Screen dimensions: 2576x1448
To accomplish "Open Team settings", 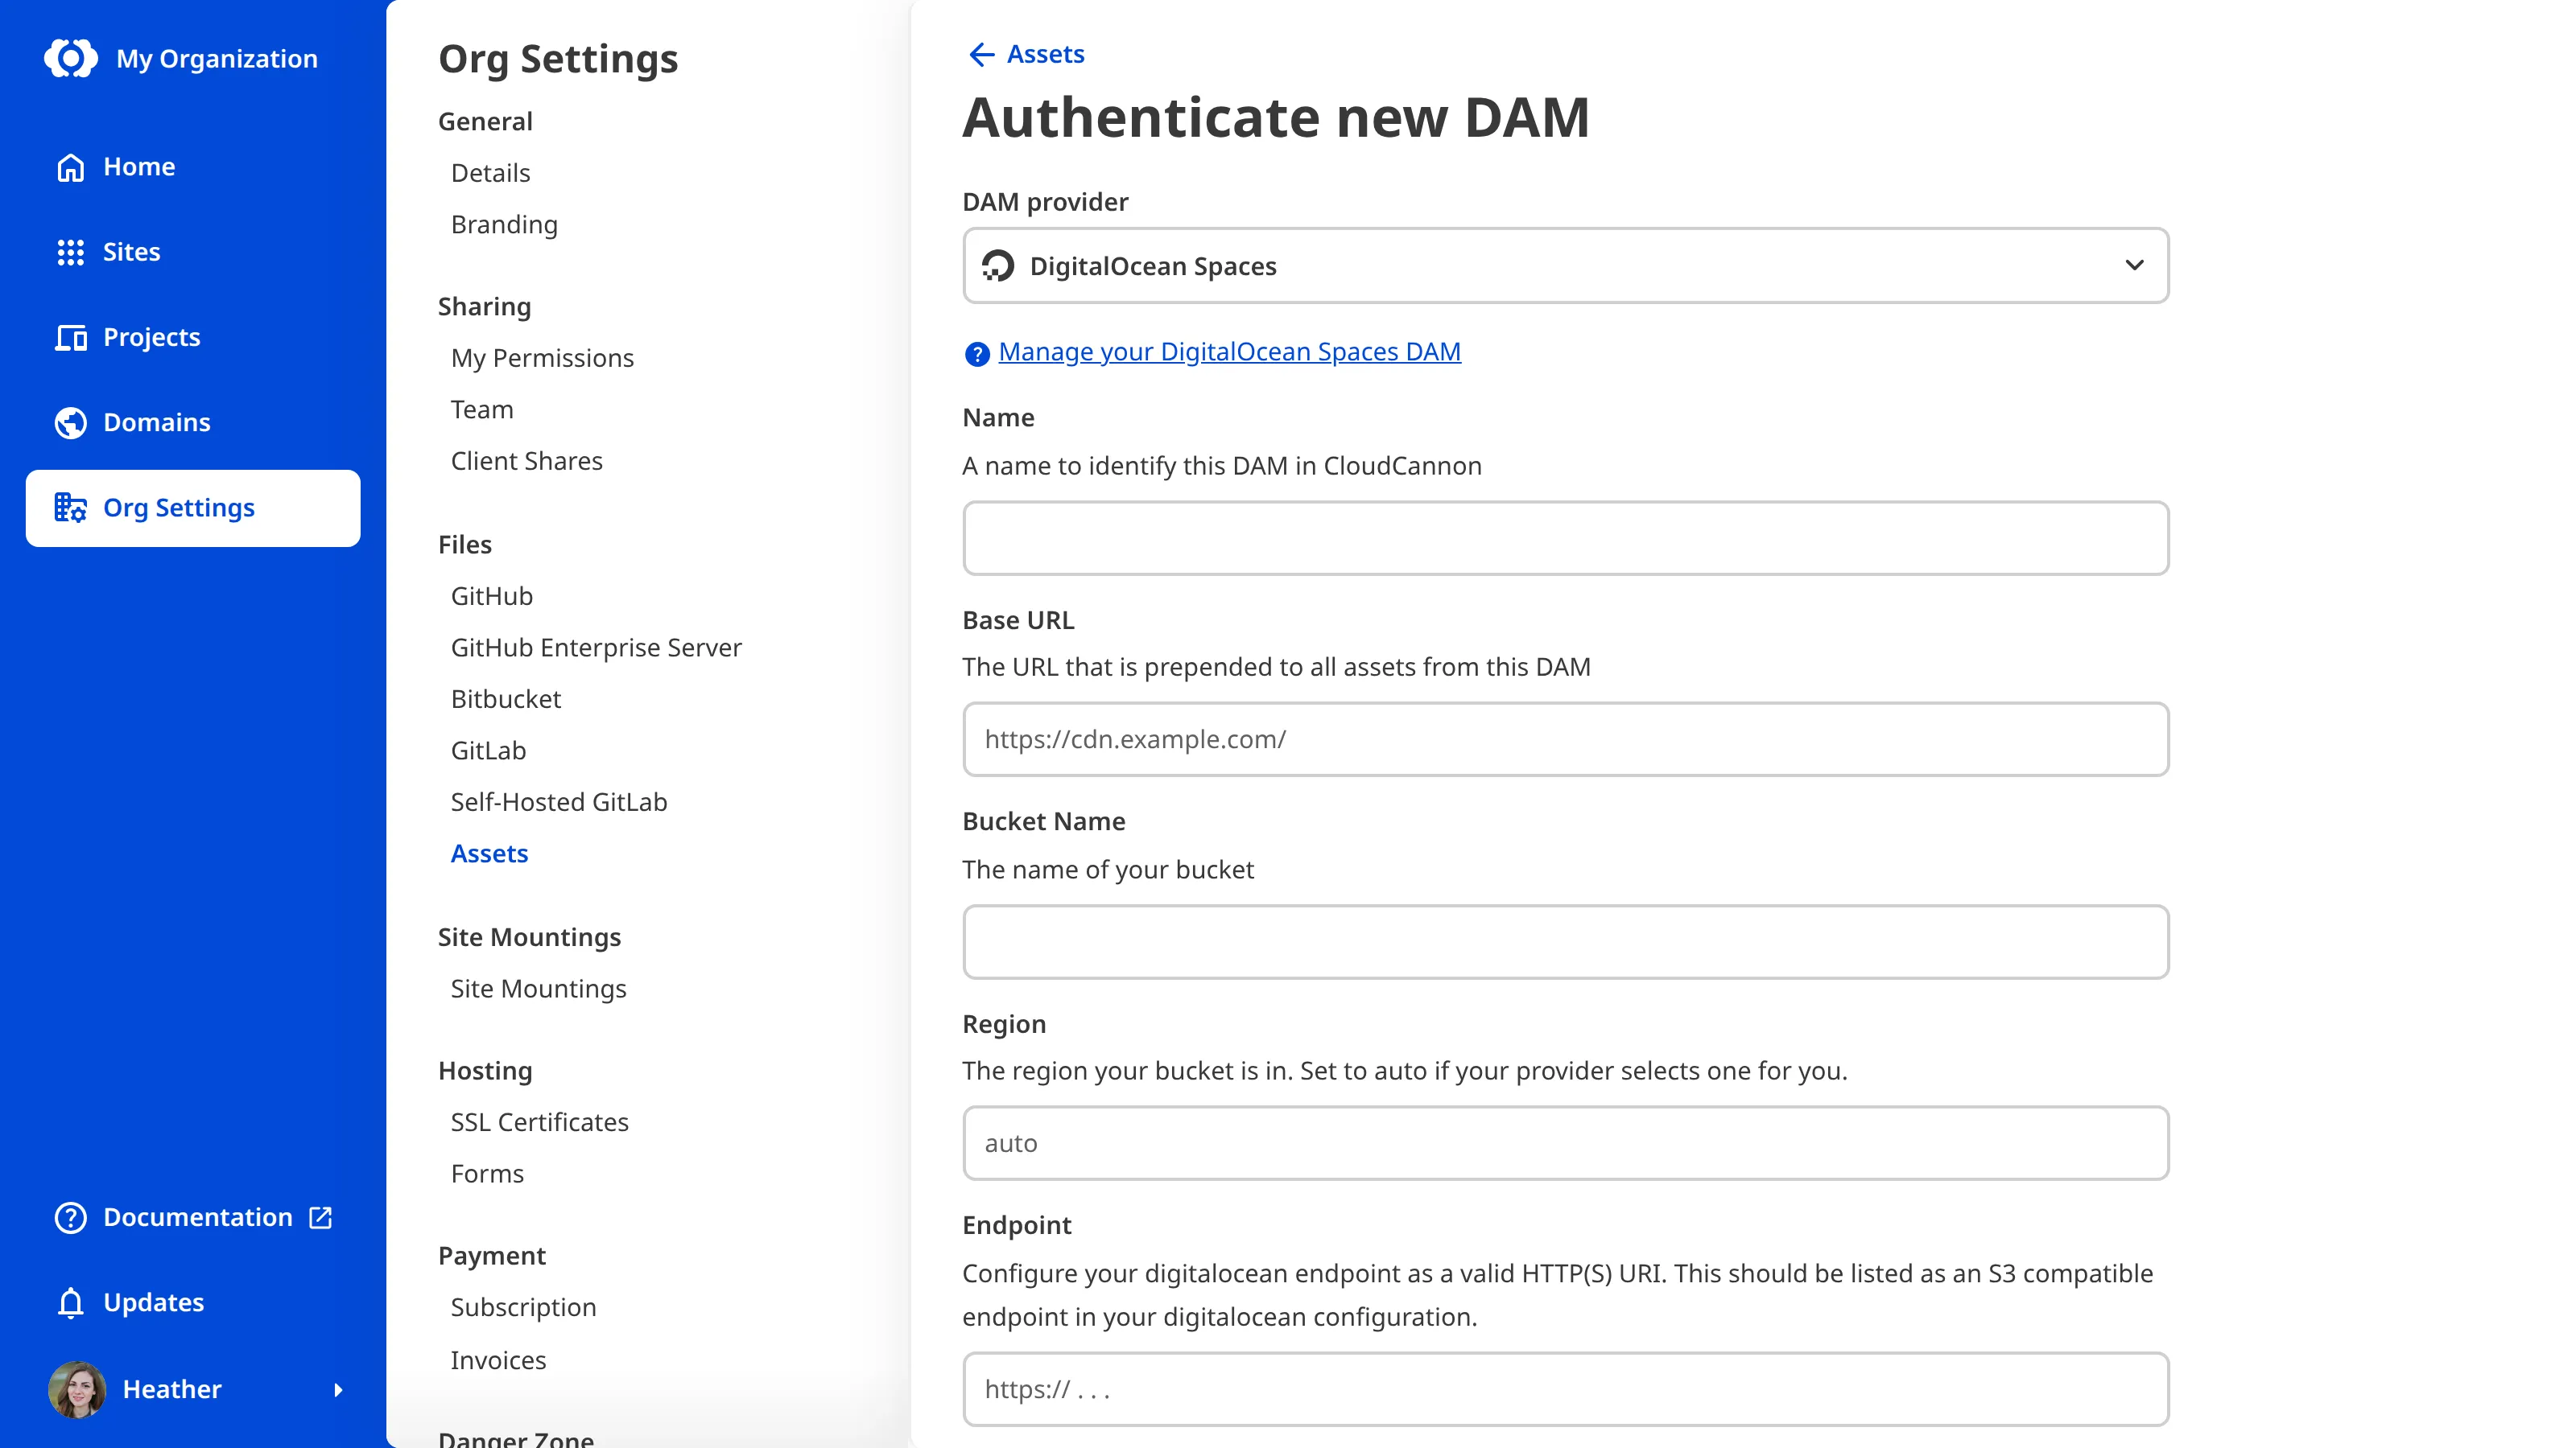I will click(x=481, y=409).
